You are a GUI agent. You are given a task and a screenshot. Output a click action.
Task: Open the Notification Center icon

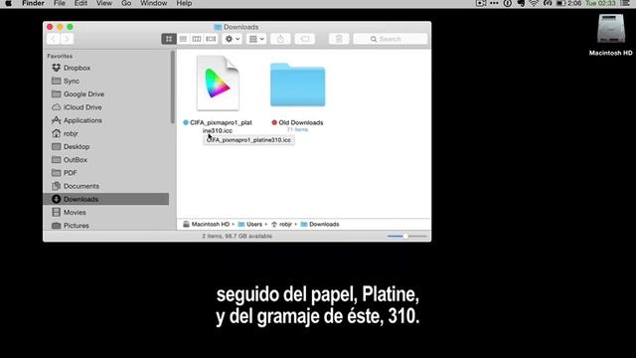pyautogui.click(x=625, y=3)
